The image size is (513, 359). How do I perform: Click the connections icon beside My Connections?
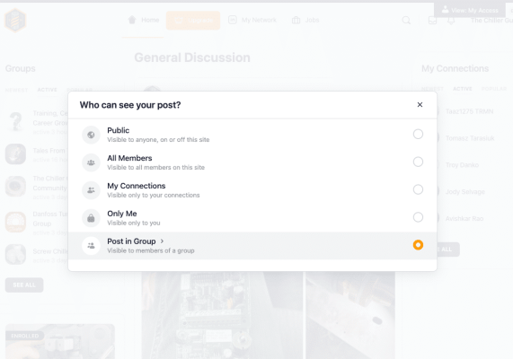coord(91,190)
